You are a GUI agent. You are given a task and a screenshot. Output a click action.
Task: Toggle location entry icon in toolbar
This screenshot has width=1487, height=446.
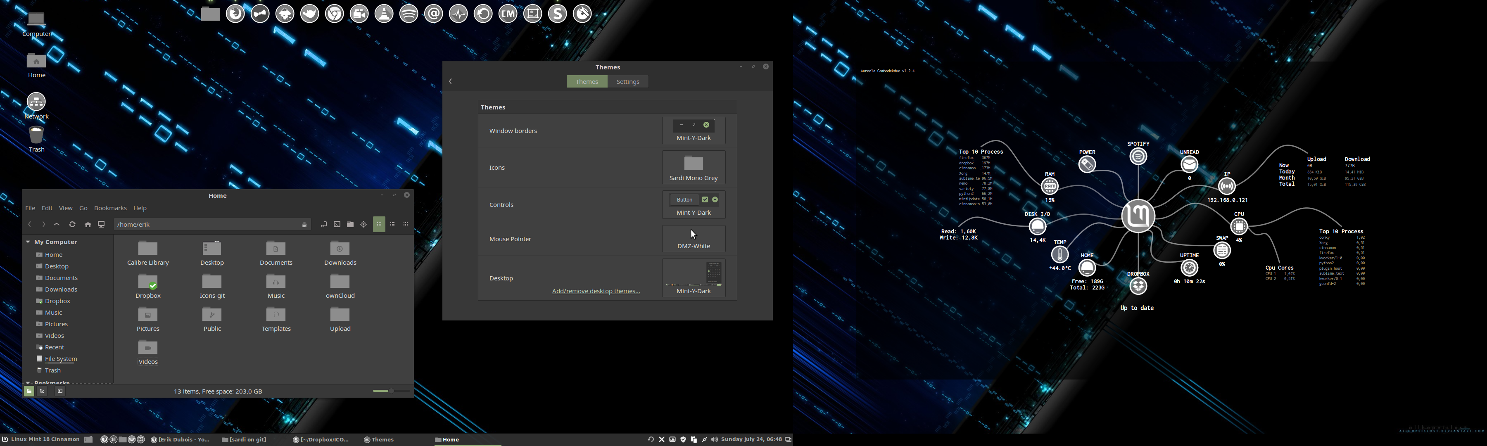tap(323, 224)
